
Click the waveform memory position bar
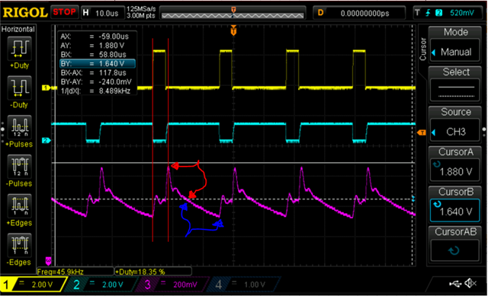[233, 13]
